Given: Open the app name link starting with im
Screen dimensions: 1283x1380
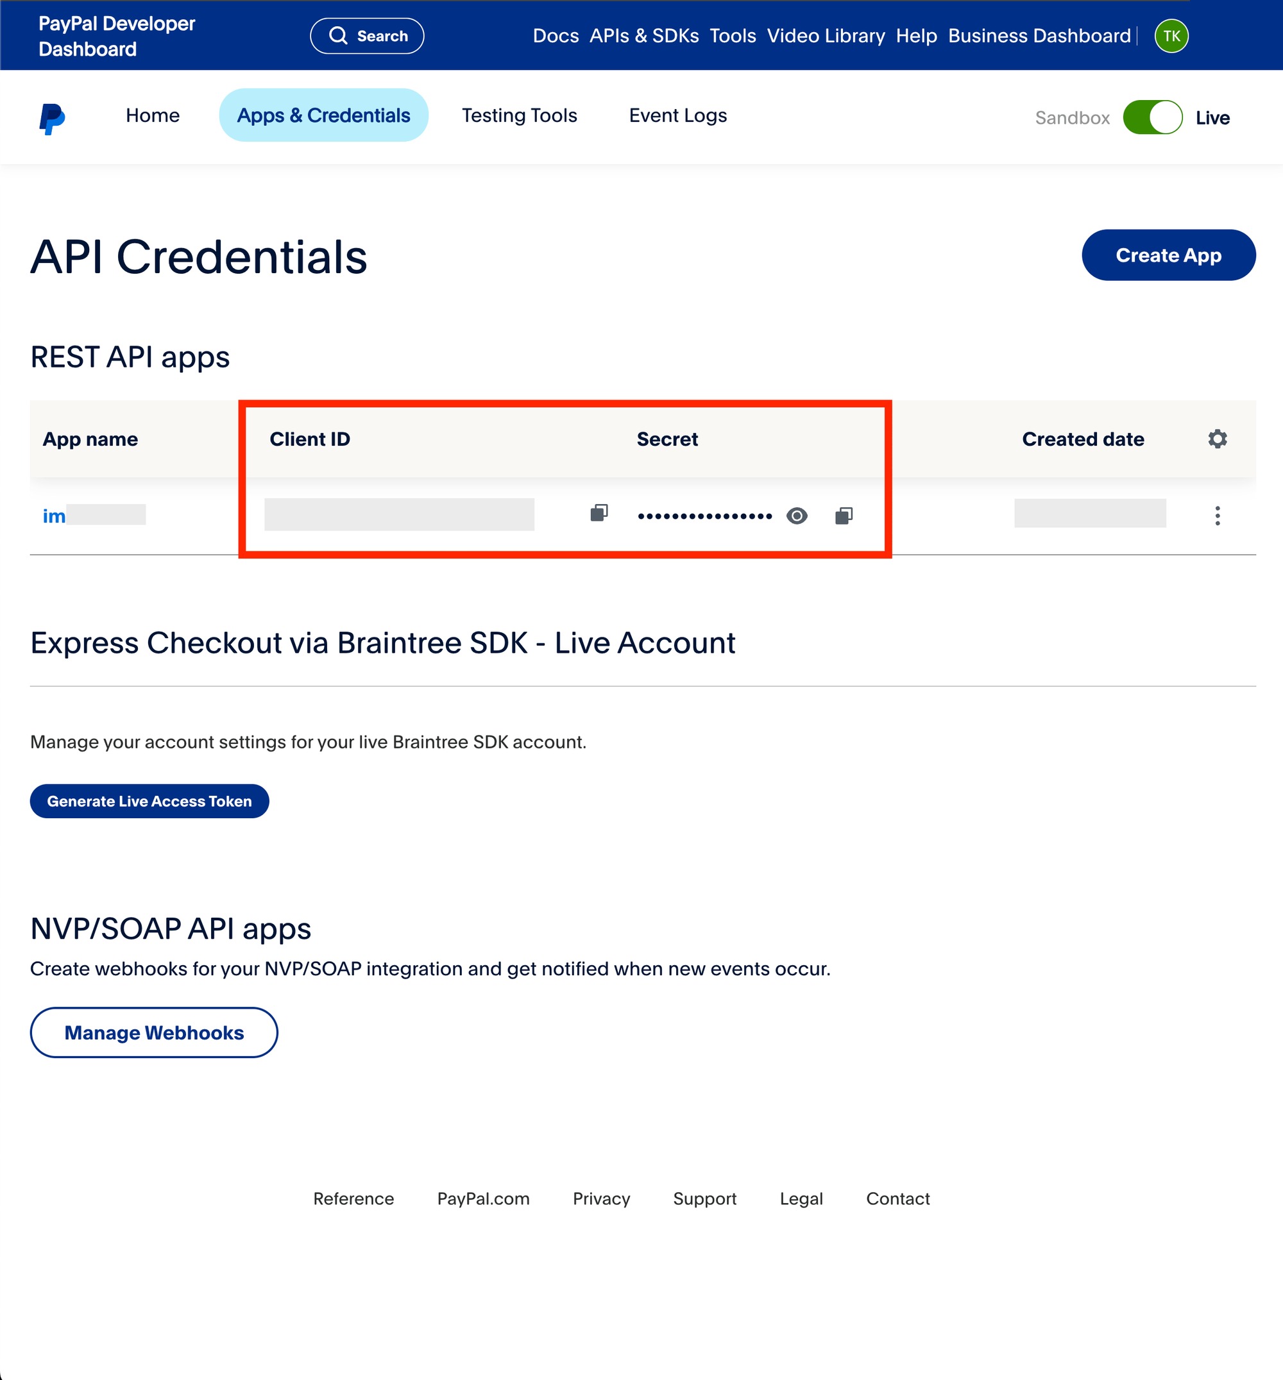Looking at the screenshot, I should tap(94, 516).
